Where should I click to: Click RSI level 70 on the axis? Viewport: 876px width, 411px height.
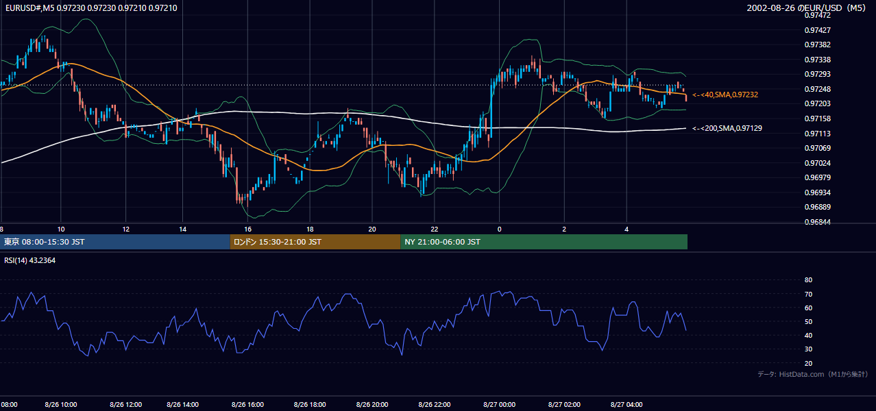[x=808, y=294]
